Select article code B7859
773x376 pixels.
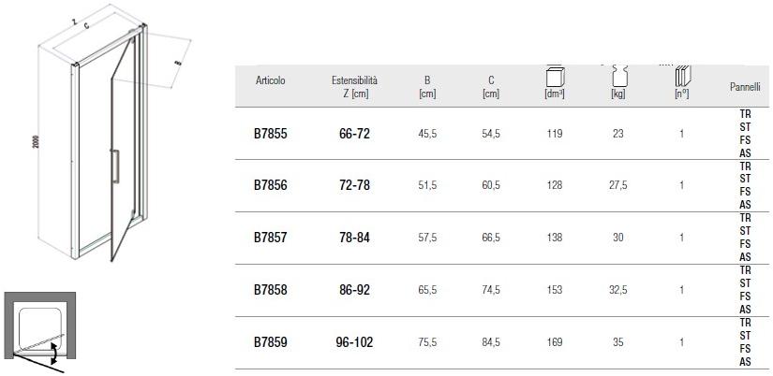[x=270, y=342]
